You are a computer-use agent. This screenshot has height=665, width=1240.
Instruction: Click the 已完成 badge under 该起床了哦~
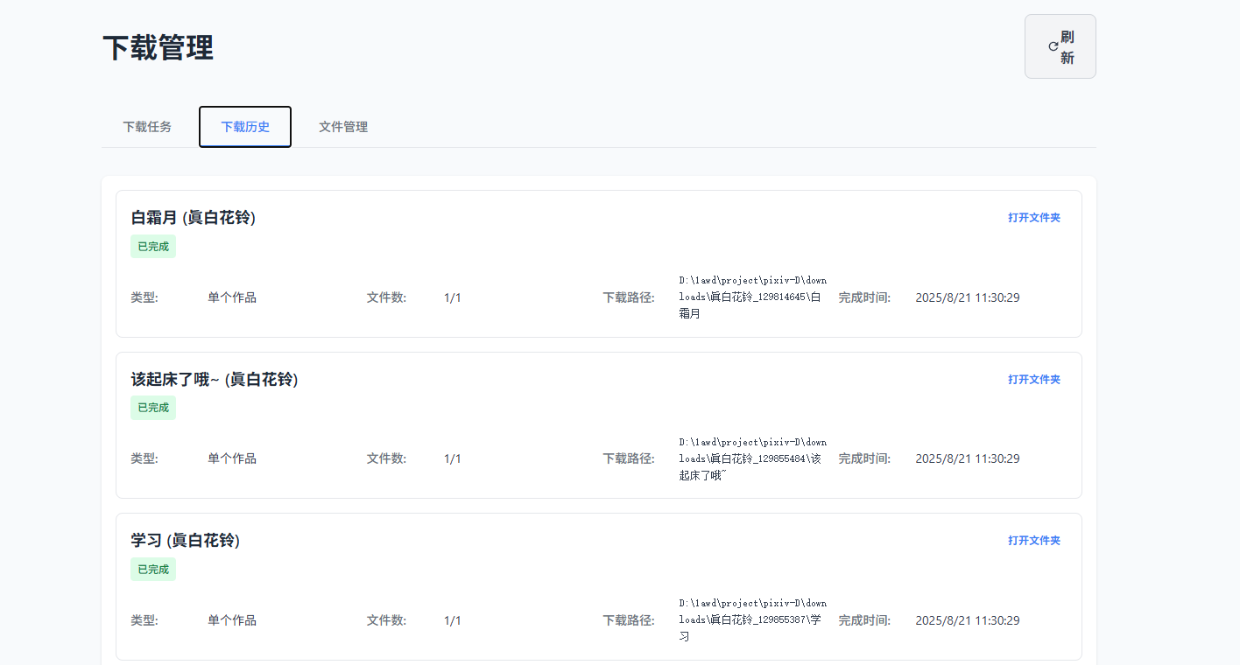(153, 408)
